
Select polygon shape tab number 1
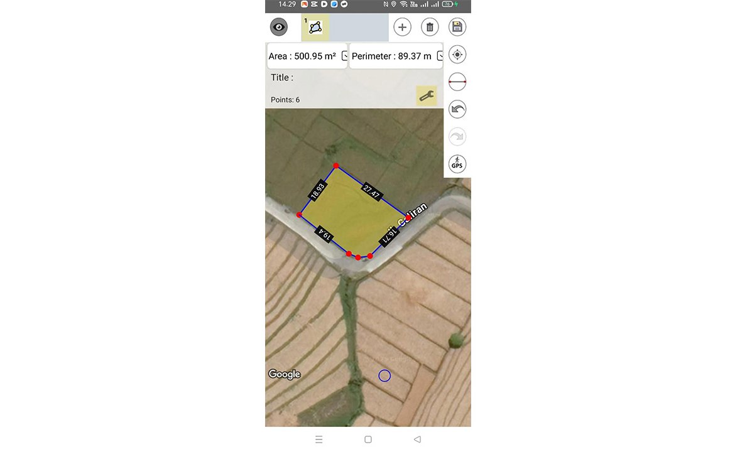click(315, 27)
